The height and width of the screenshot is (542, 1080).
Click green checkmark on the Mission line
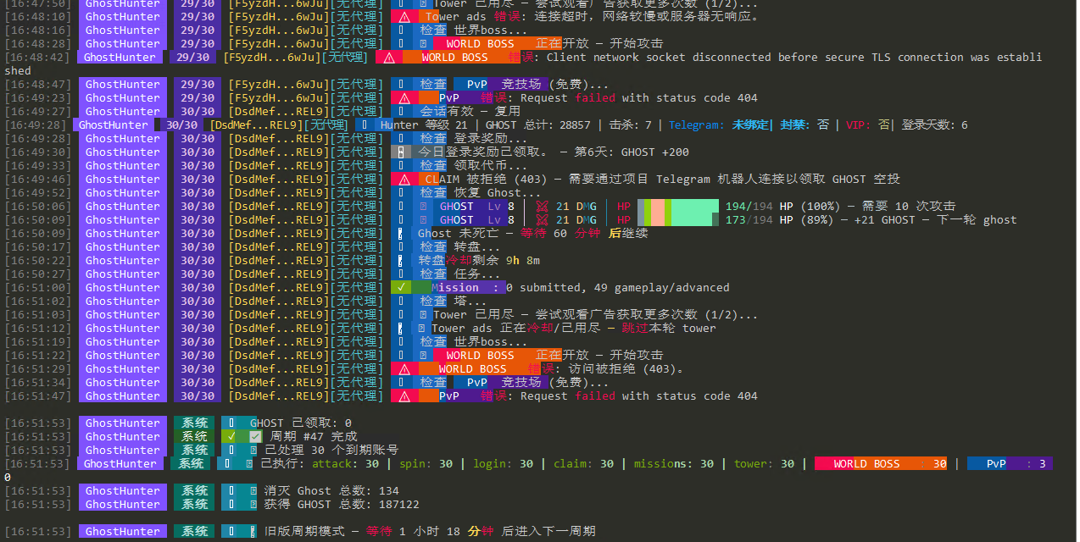click(401, 288)
